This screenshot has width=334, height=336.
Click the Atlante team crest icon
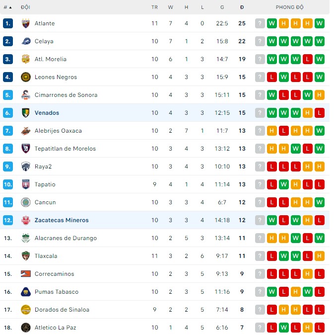click(26, 23)
